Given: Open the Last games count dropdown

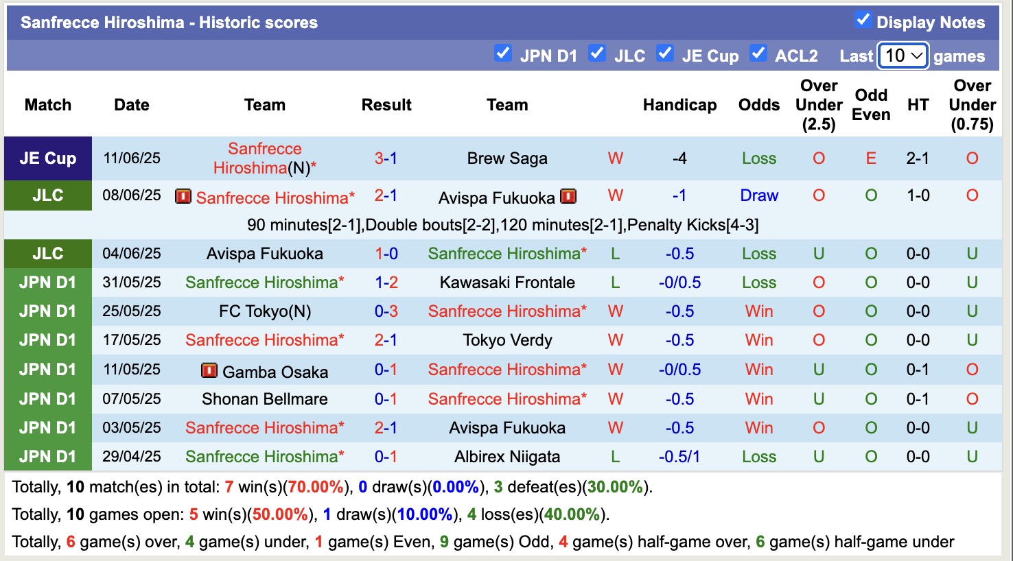Looking at the screenshot, I should (903, 55).
